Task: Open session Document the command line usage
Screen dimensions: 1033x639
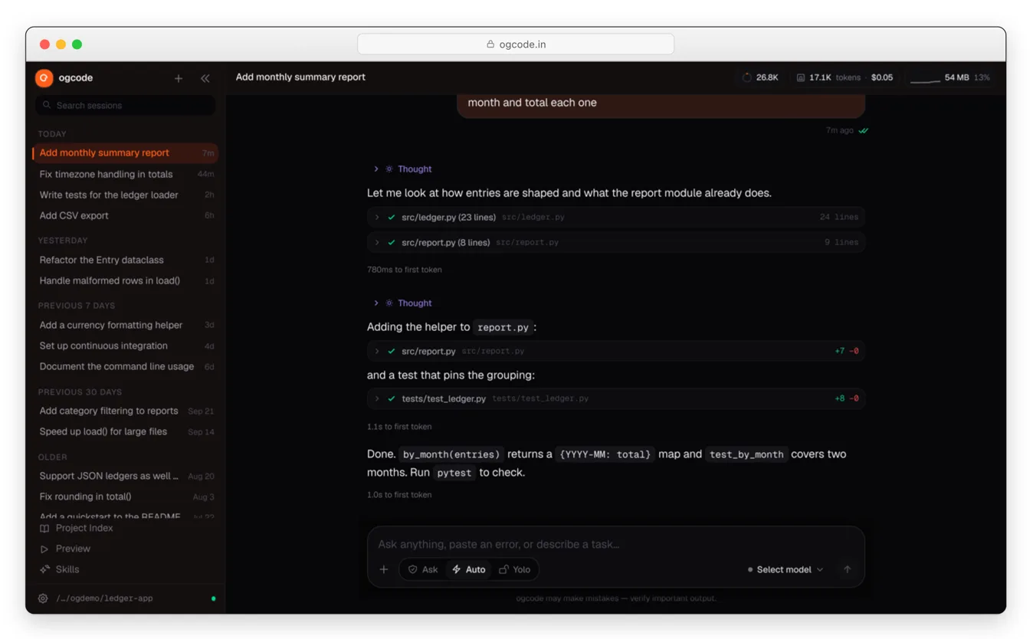Action: tap(126, 366)
